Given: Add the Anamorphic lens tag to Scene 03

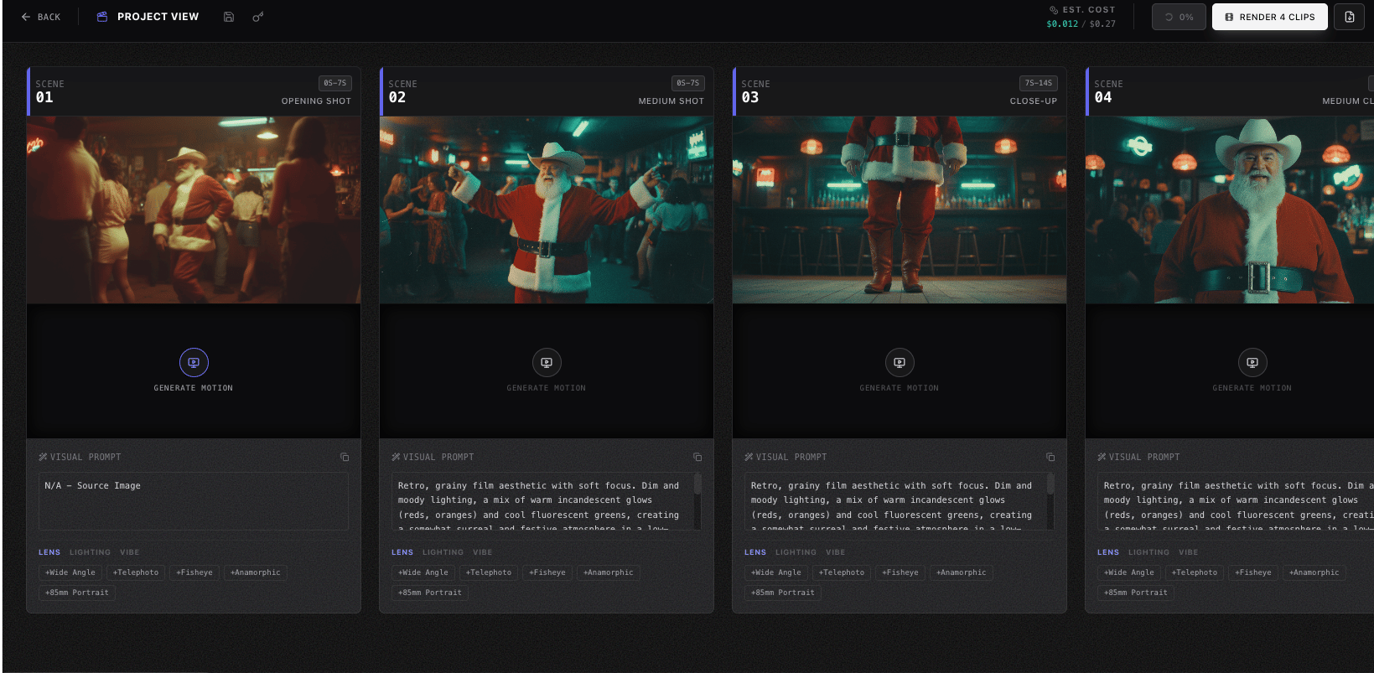Looking at the screenshot, I should click(x=961, y=572).
